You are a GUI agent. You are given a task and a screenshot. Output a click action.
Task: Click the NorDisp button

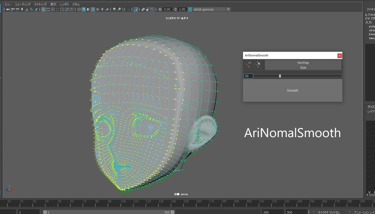tap(303, 63)
